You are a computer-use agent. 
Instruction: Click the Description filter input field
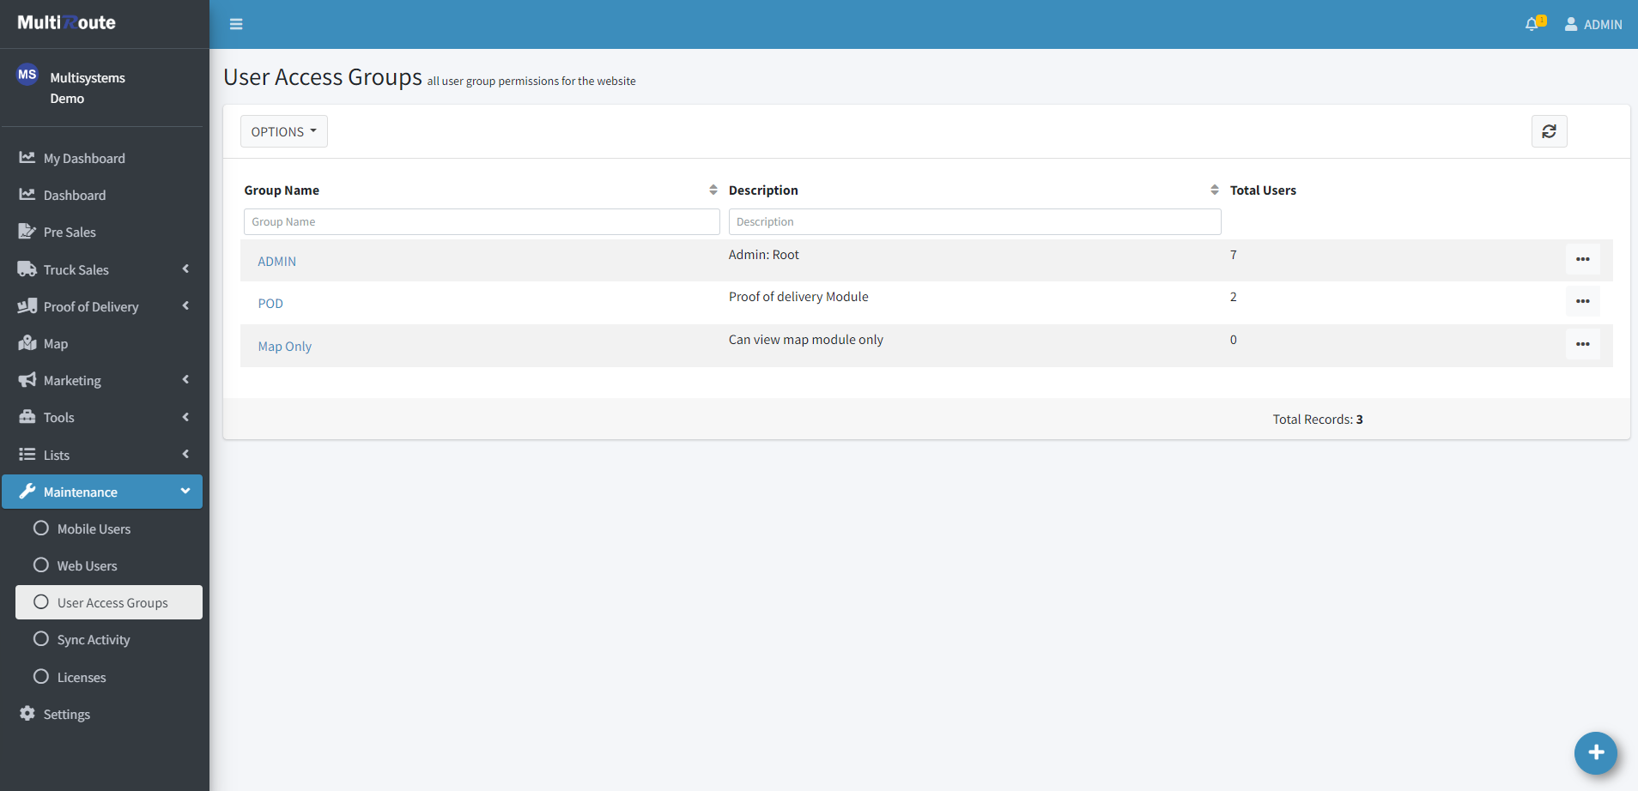[x=974, y=221]
